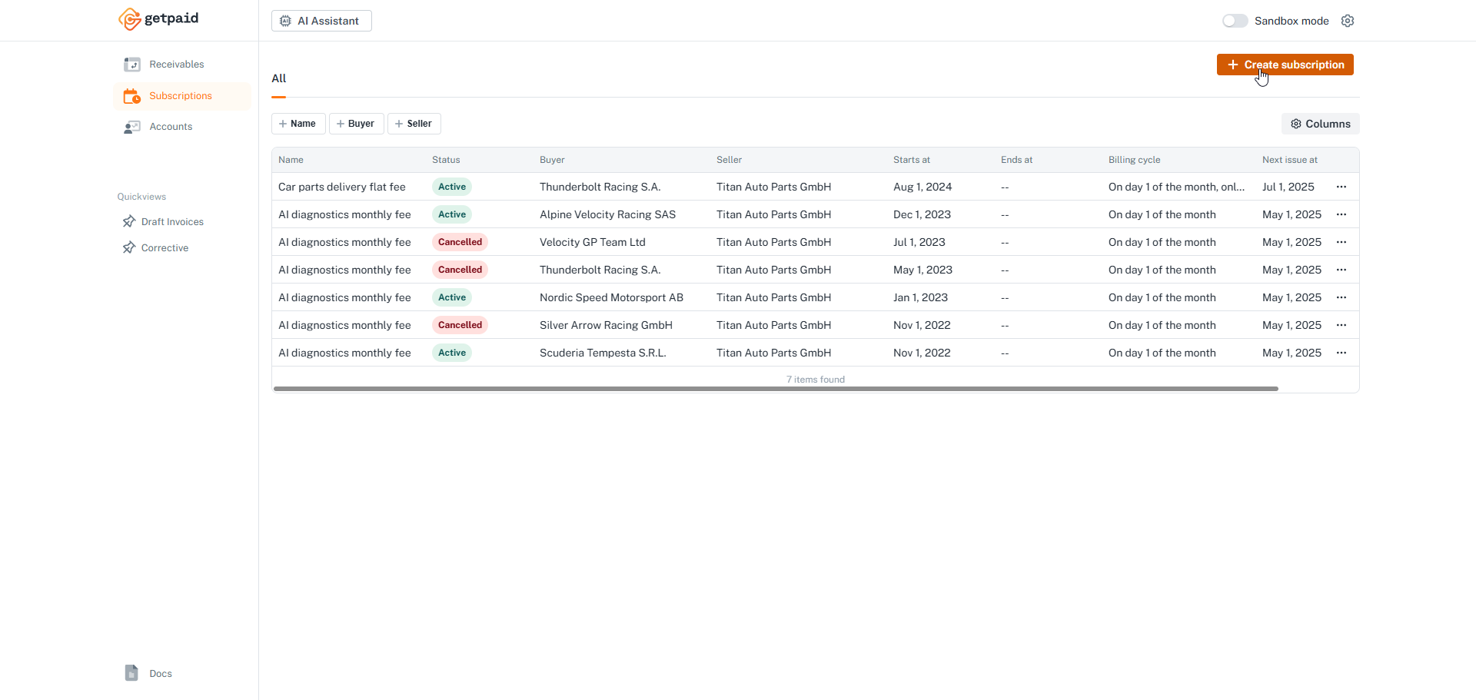Image resolution: width=1476 pixels, height=700 pixels.
Task: Click Active badge for Alpine Velocity Racing
Action: point(452,214)
